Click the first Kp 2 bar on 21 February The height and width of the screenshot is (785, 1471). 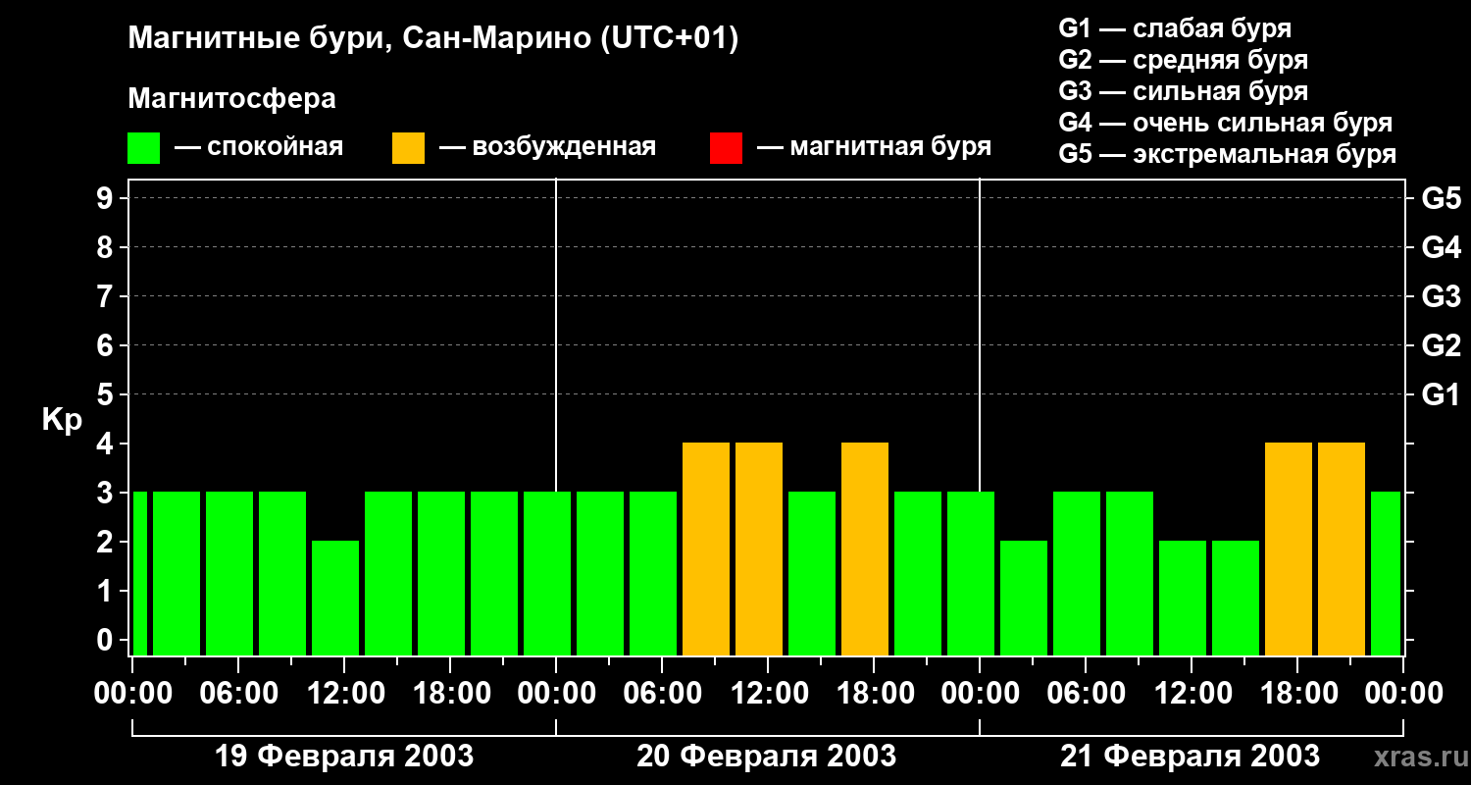(x=1024, y=598)
